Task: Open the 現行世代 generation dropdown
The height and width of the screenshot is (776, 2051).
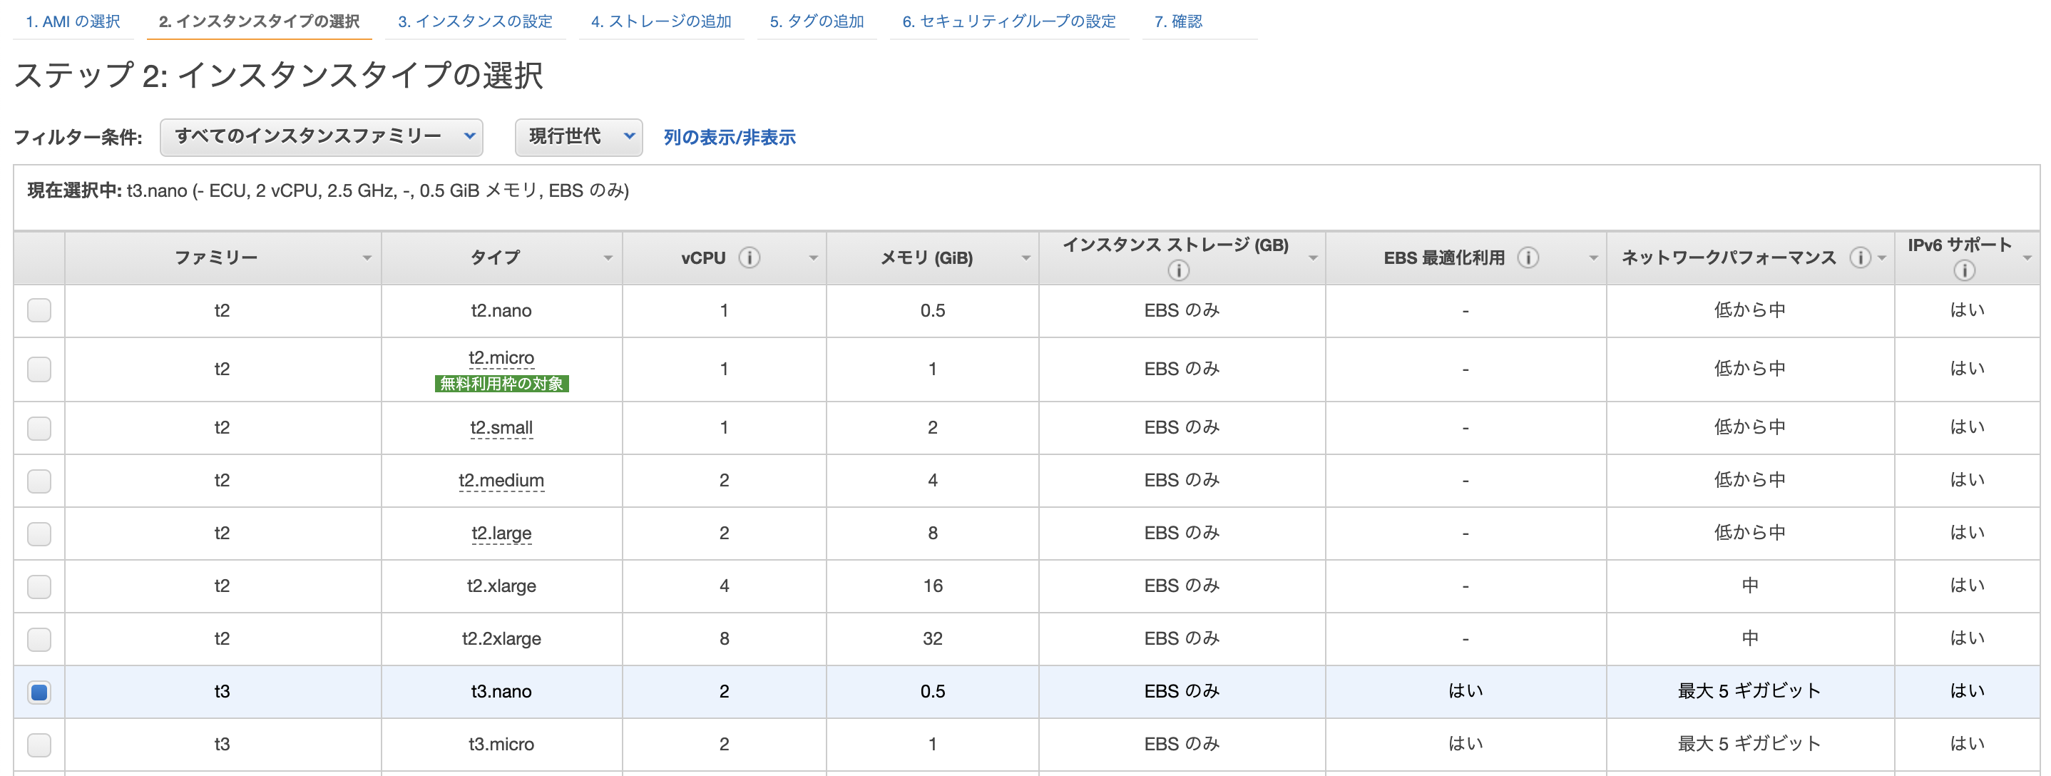Action: 578,137
